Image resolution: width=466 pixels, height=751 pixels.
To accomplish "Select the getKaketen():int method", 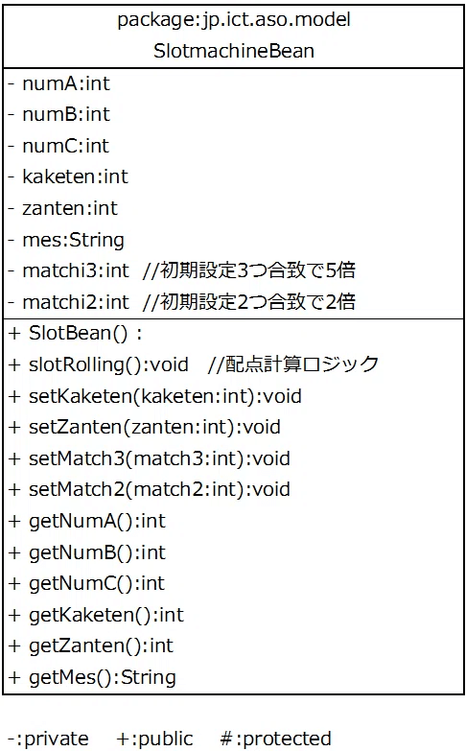I will pyautogui.click(x=96, y=615).
